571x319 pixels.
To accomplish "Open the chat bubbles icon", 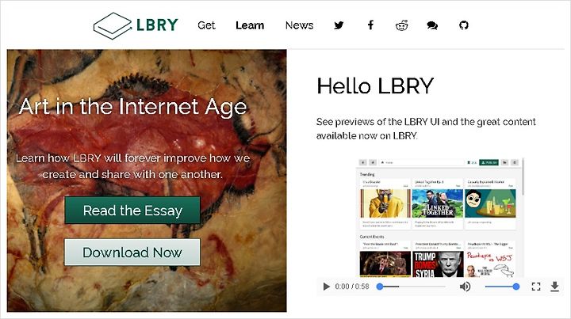I will pyautogui.click(x=432, y=25).
